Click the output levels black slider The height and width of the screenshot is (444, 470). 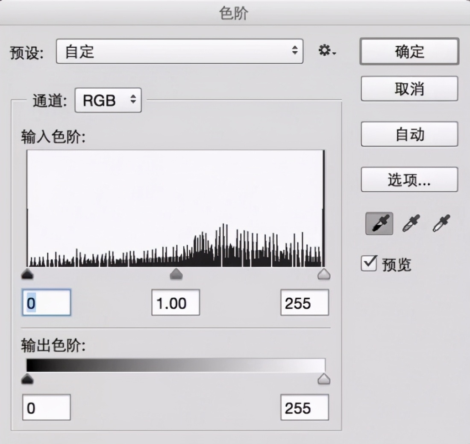point(28,379)
